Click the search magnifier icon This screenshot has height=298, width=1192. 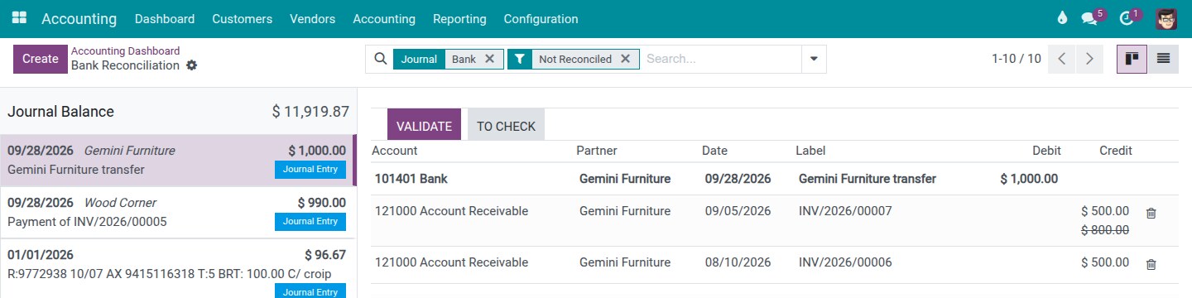(x=380, y=59)
